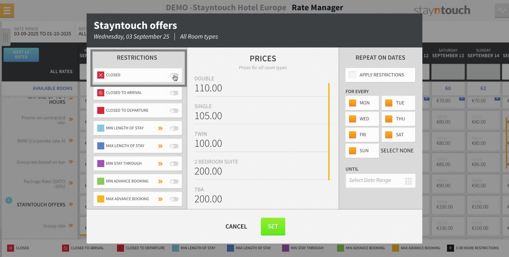Toggle the Closed to Departure switch
Screen dimensions: 509x257
click(174, 111)
